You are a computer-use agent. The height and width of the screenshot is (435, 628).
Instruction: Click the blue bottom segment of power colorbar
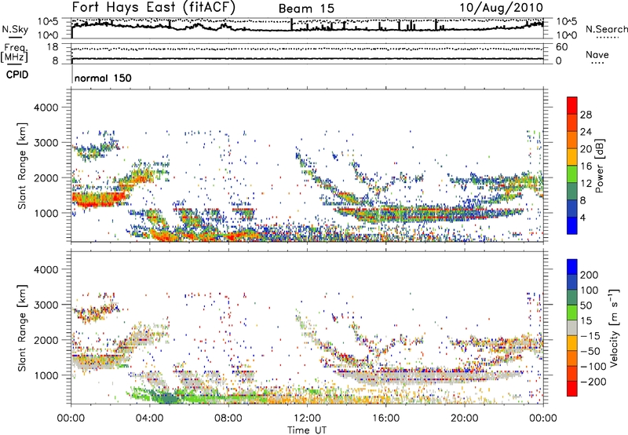pyautogui.click(x=572, y=225)
